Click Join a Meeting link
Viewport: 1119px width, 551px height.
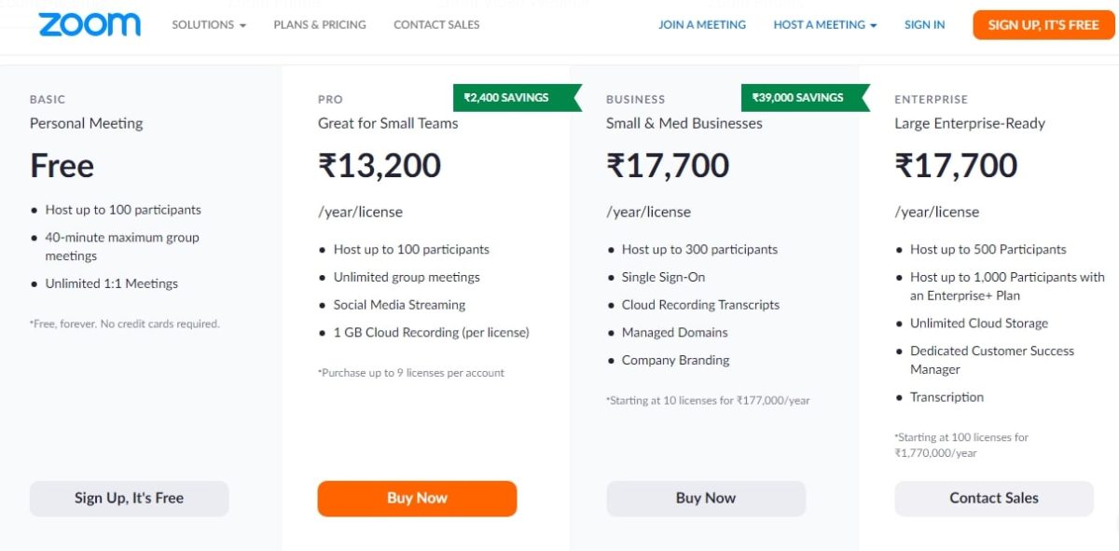coord(702,25)
